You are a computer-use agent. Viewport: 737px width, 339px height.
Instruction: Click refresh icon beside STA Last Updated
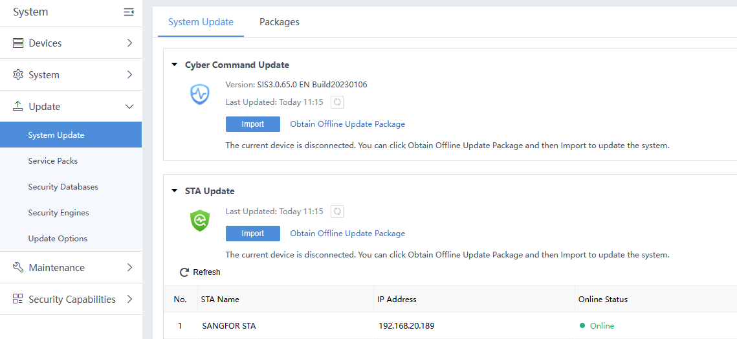(x=336, y=212)
